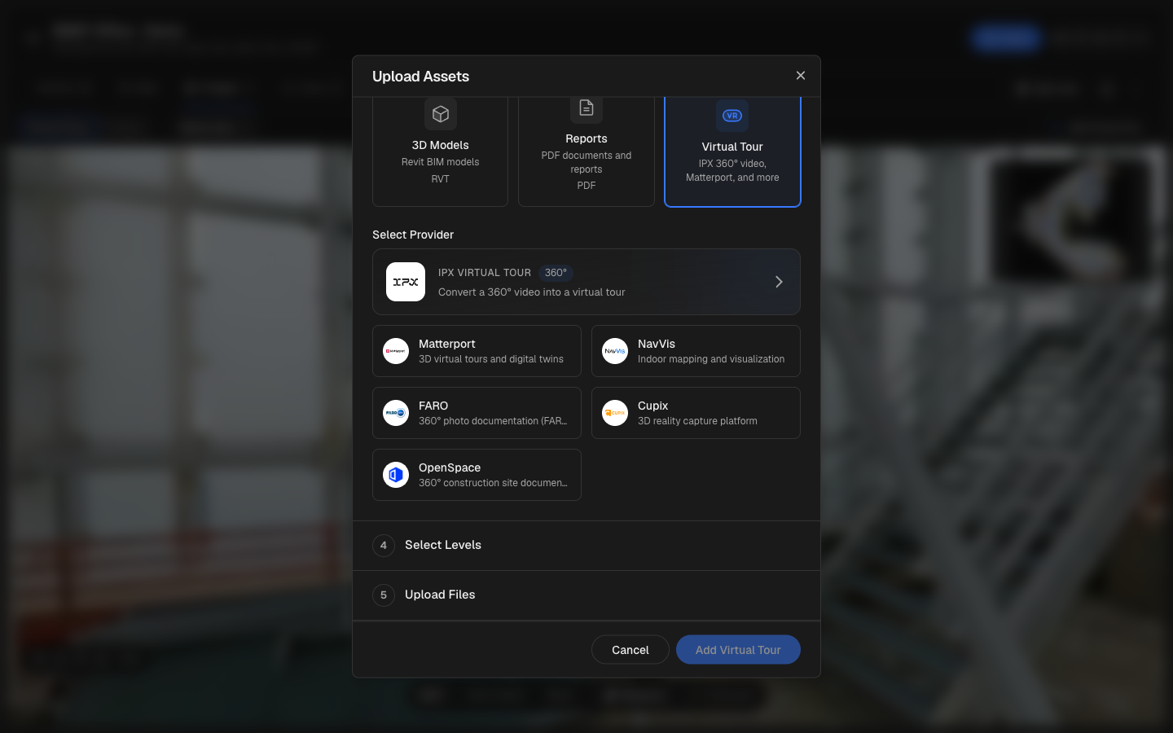This screenshot has height=733, width=1173.
Task: Click the step 4 number badge
Action: tap(384, 546)
